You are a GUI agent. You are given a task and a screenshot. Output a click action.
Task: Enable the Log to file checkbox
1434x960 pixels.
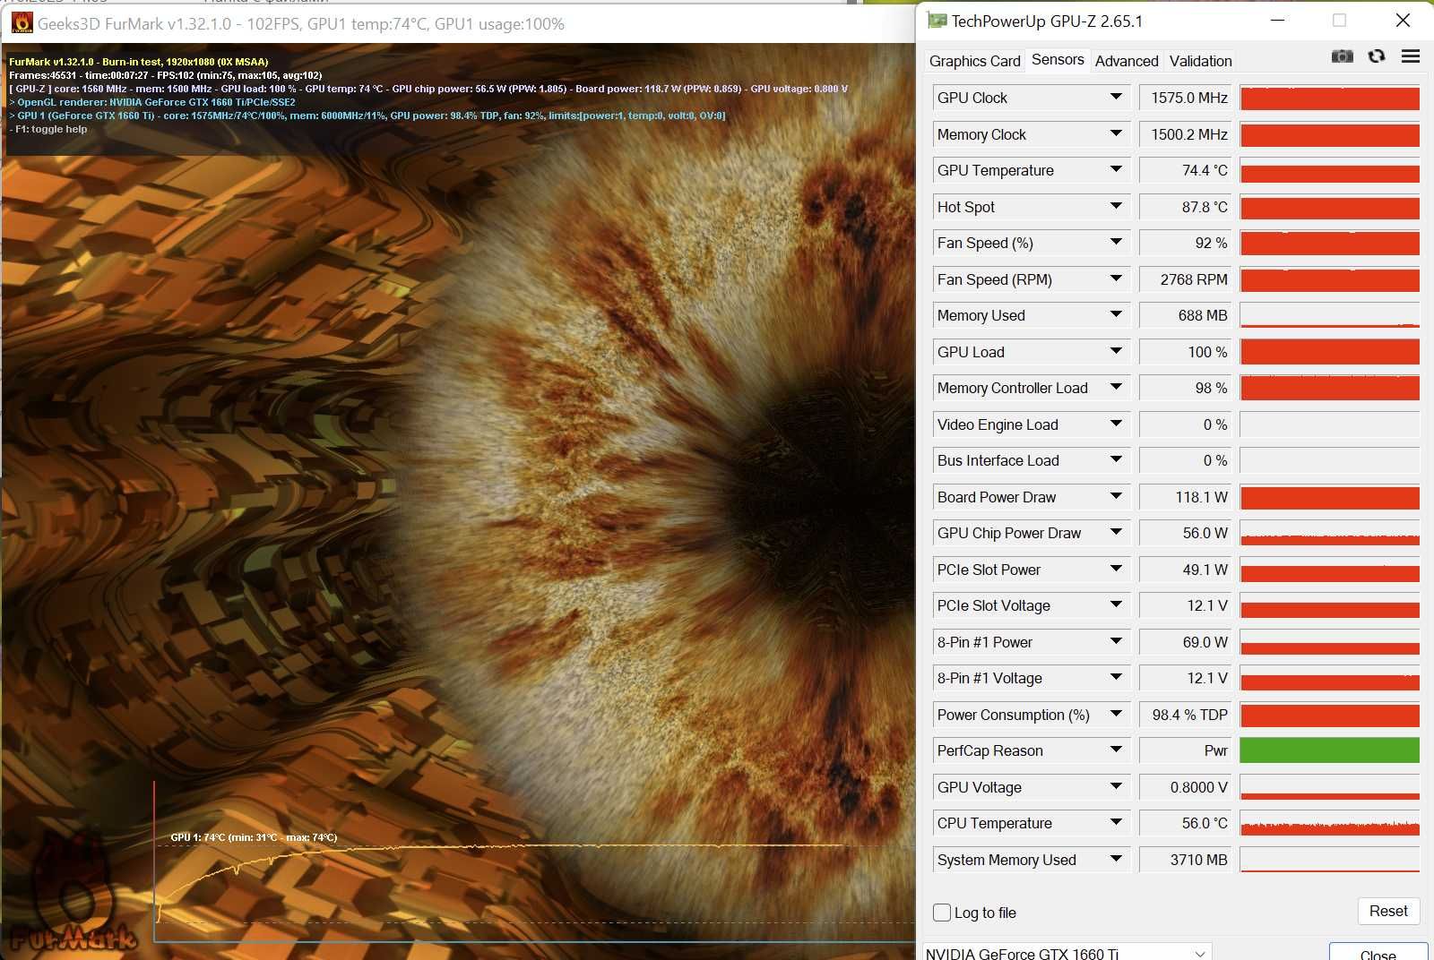point(942,913)
